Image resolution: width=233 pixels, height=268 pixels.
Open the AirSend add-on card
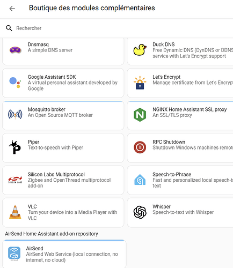point(64,254)
